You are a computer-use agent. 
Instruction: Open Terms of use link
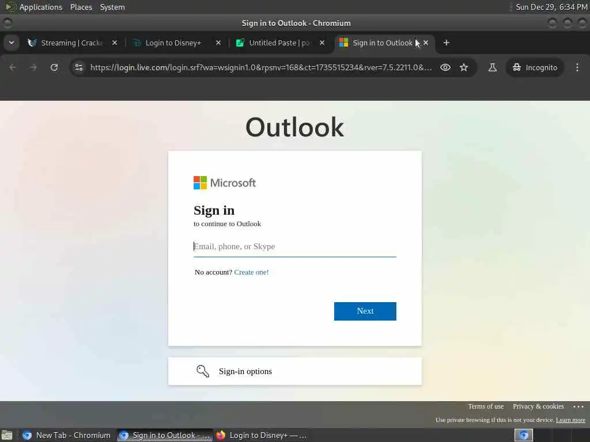pos(486,406)
